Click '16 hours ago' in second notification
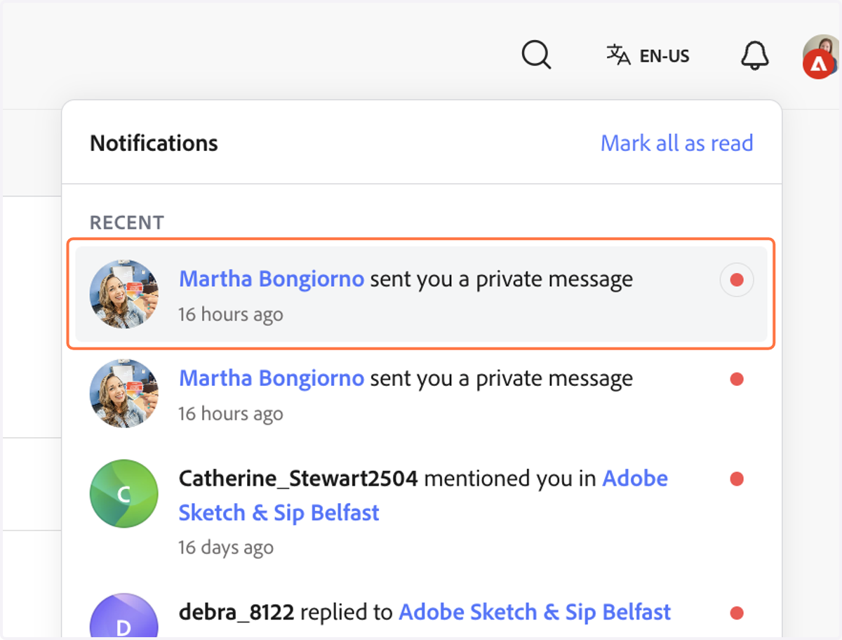 [x=231, y=413]
